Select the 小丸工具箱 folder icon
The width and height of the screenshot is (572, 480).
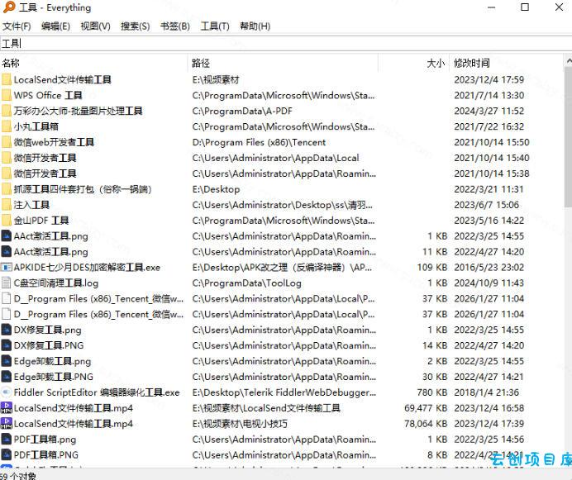7,126
